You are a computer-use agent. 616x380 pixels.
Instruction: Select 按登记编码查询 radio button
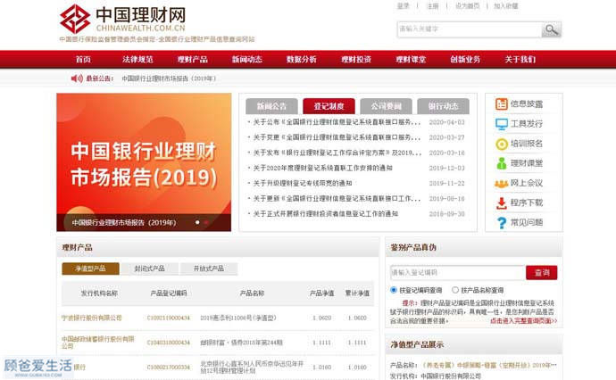point(393,290)
